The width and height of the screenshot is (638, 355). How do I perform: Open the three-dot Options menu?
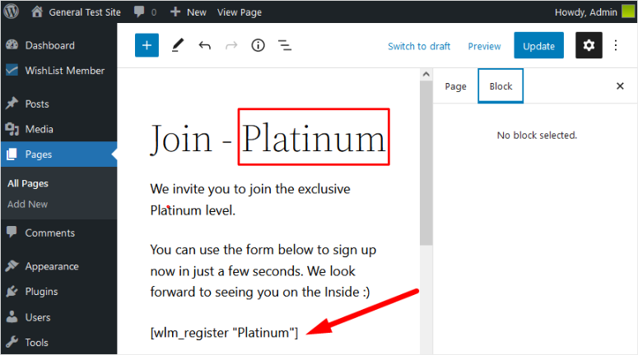pos(616,46)
